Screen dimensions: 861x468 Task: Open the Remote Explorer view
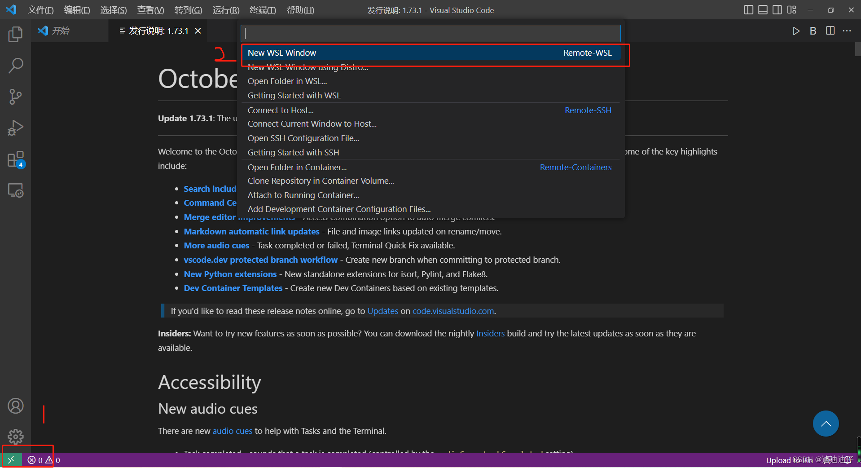(15, 190)
